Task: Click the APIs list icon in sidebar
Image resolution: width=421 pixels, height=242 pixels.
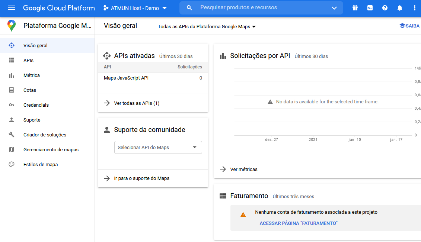Action: coord(12,60)
